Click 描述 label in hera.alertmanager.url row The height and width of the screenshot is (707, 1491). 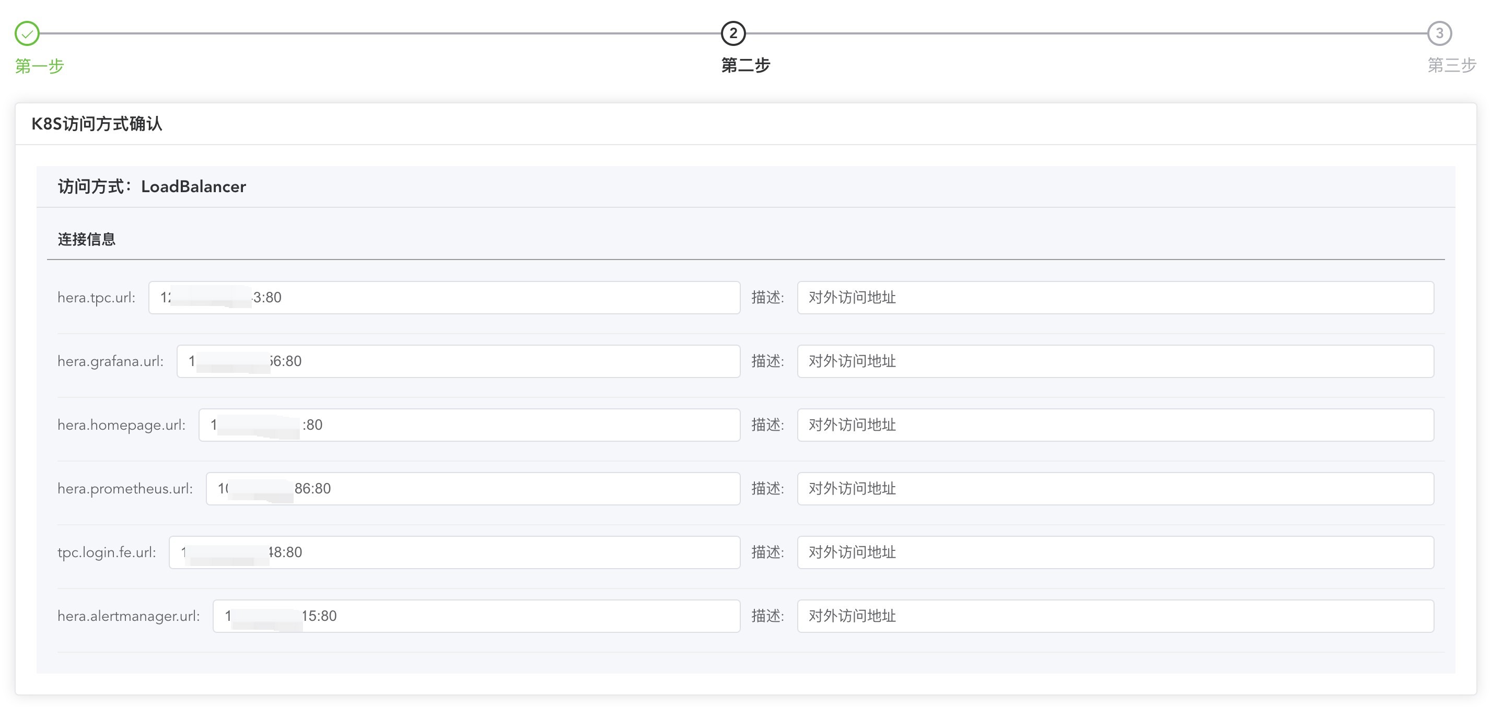767,616
